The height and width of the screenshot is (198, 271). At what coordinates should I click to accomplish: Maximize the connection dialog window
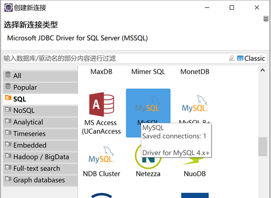(232, 8)
